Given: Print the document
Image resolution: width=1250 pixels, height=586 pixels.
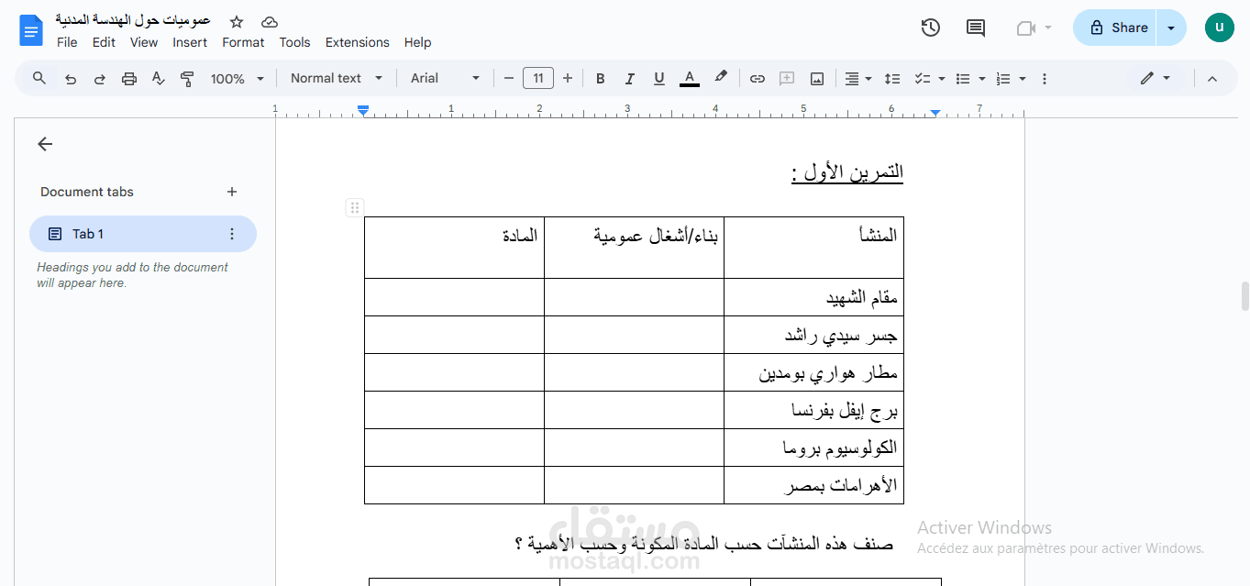Looking at the screenshot, I should [x=128, y=79].
